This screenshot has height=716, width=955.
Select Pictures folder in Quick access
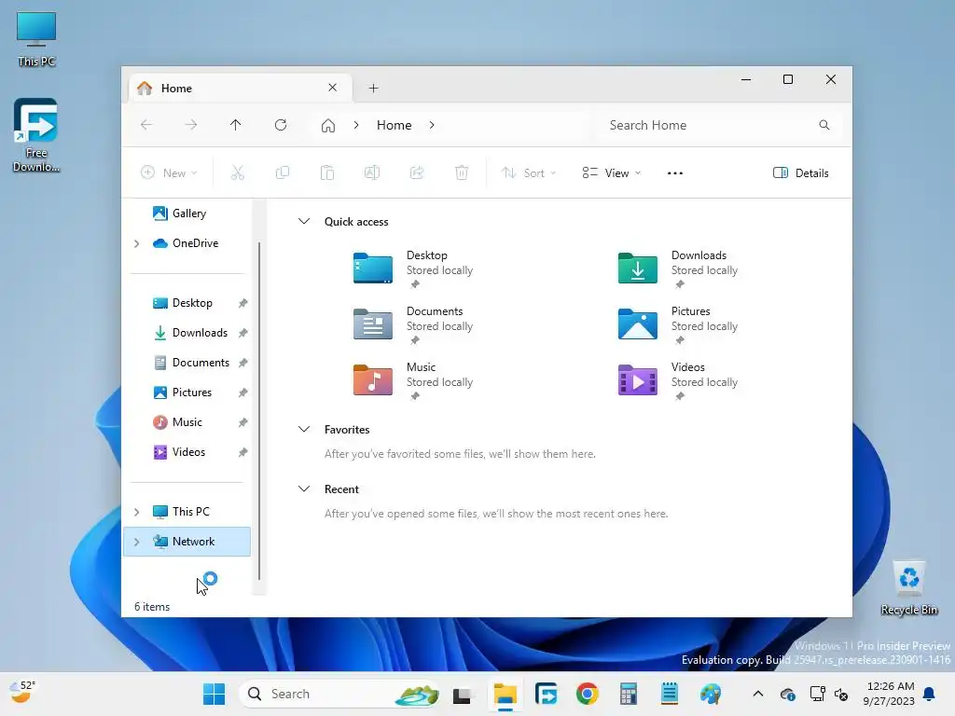pos(678,324)
